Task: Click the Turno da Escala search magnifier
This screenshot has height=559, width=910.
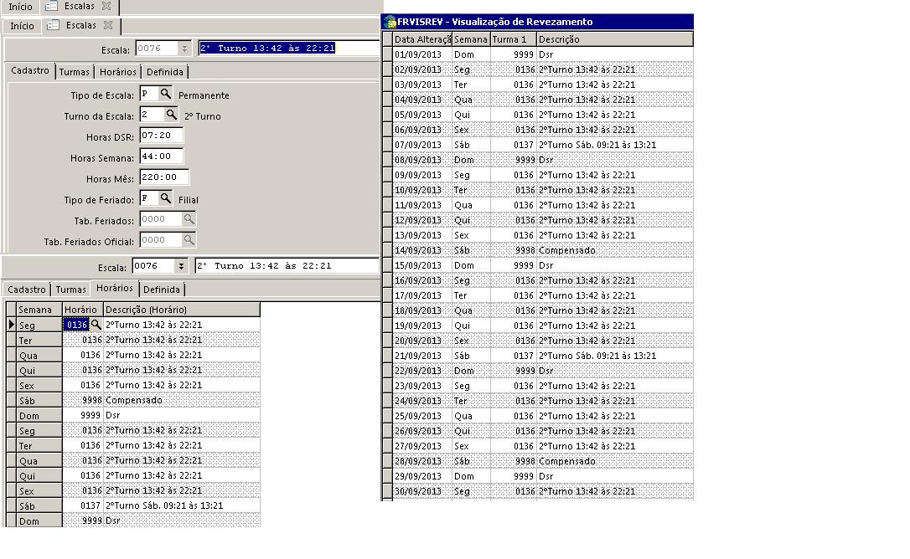Action: pos(171,115)
